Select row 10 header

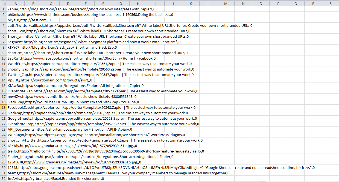click(x=3, y=58)
